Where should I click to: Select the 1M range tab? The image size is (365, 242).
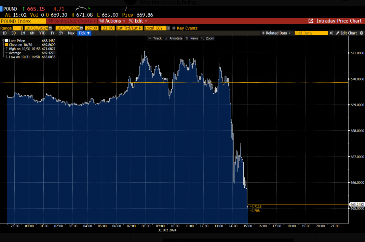point(23,33)
